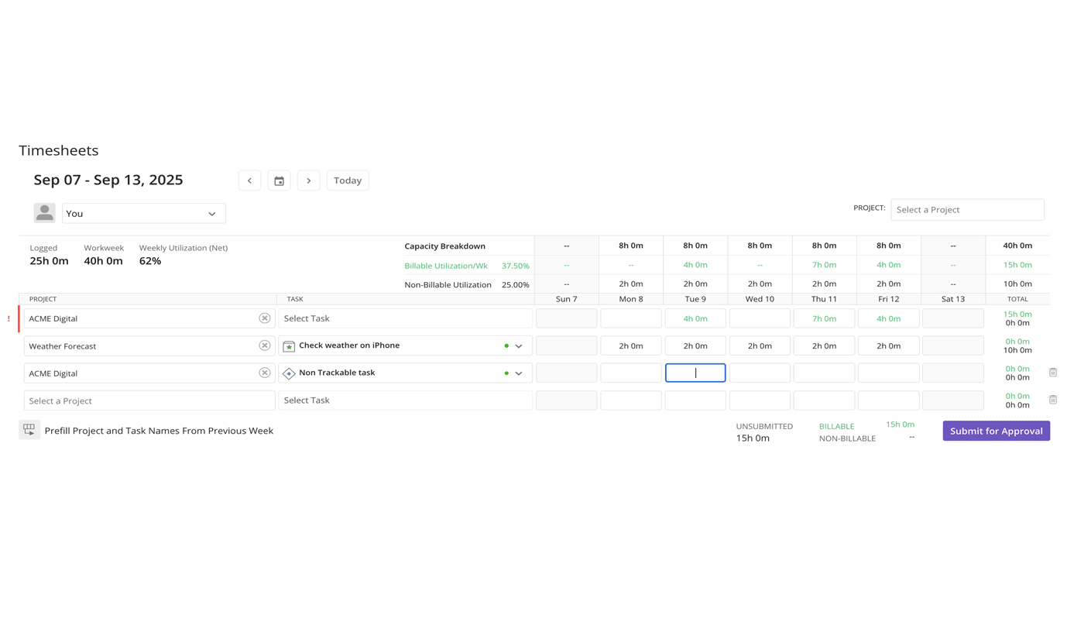This screenshot has height=622, width=1067.
Task: Click Prefill Project and Task Names From Previous Week
Action: coord(158,429)
